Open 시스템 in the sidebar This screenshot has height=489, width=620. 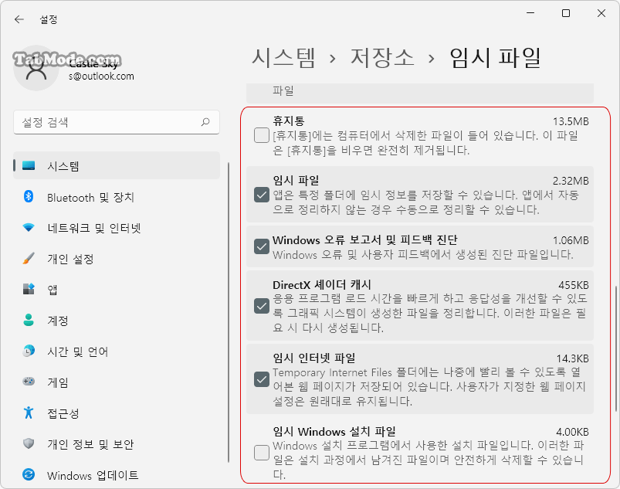tap(117, 165)
